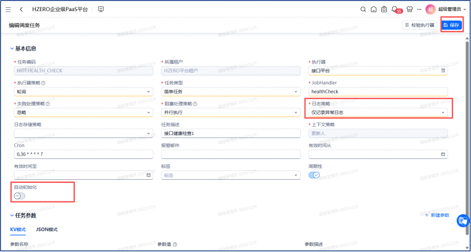Click the back arrow in header
This screenshot has height=252, width=471.
[x=22, y=9]
